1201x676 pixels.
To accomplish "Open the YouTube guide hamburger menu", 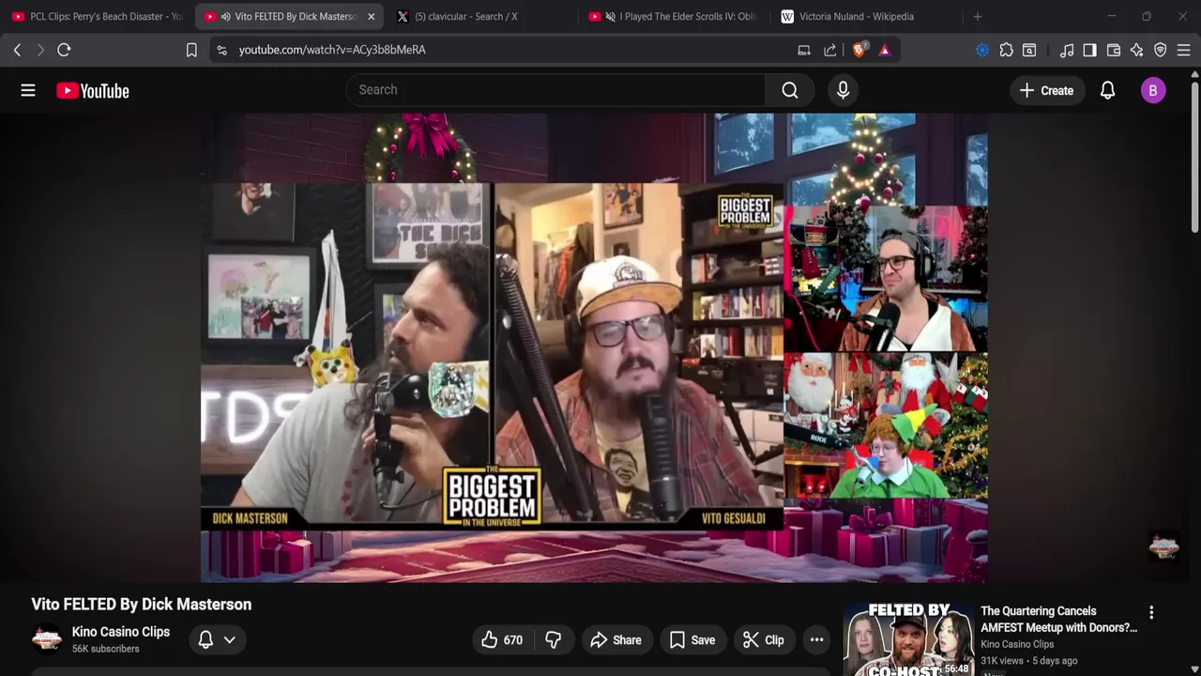I will click(x=28, y=90).
